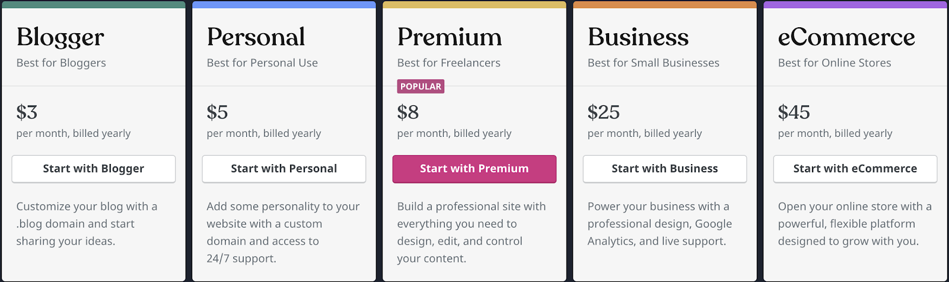
Task: Click the Best for Online Stores subtitle
Action: pos(835,63)
